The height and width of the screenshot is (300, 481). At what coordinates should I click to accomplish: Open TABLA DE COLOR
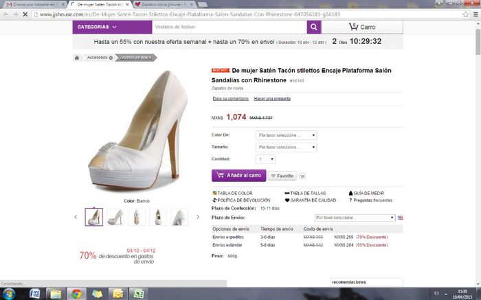(232, 194)
